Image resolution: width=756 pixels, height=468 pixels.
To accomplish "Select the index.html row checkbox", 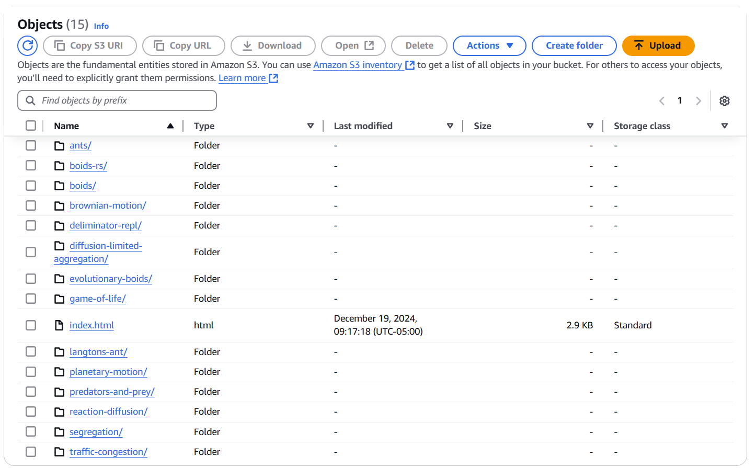I will click(x=31, y=325).
